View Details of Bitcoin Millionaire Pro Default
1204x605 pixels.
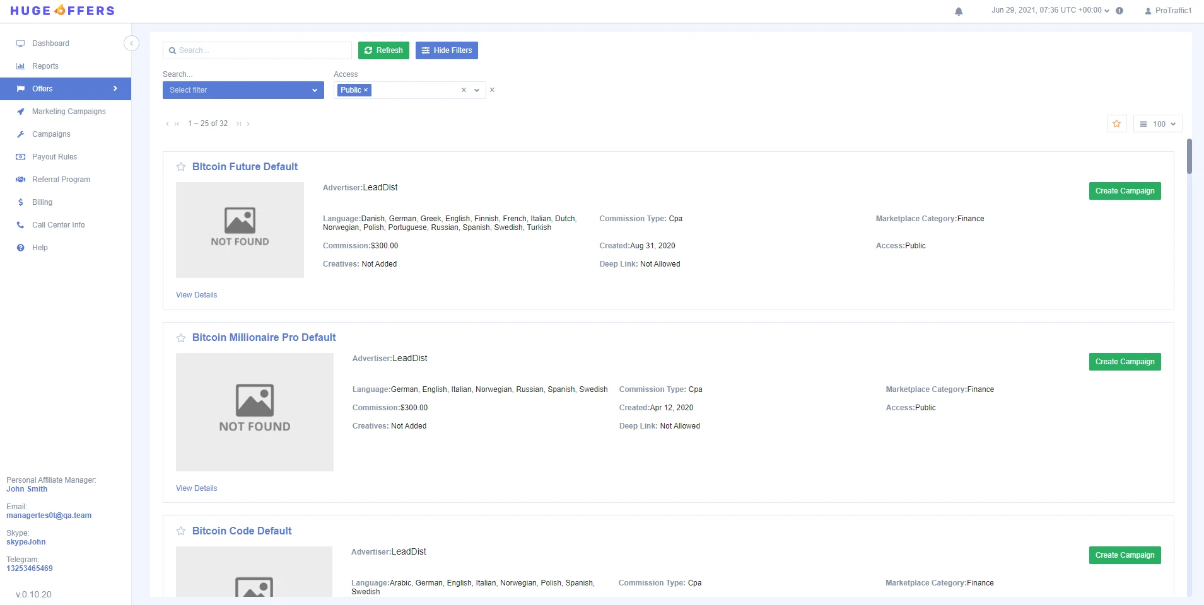tap(196, 488)
